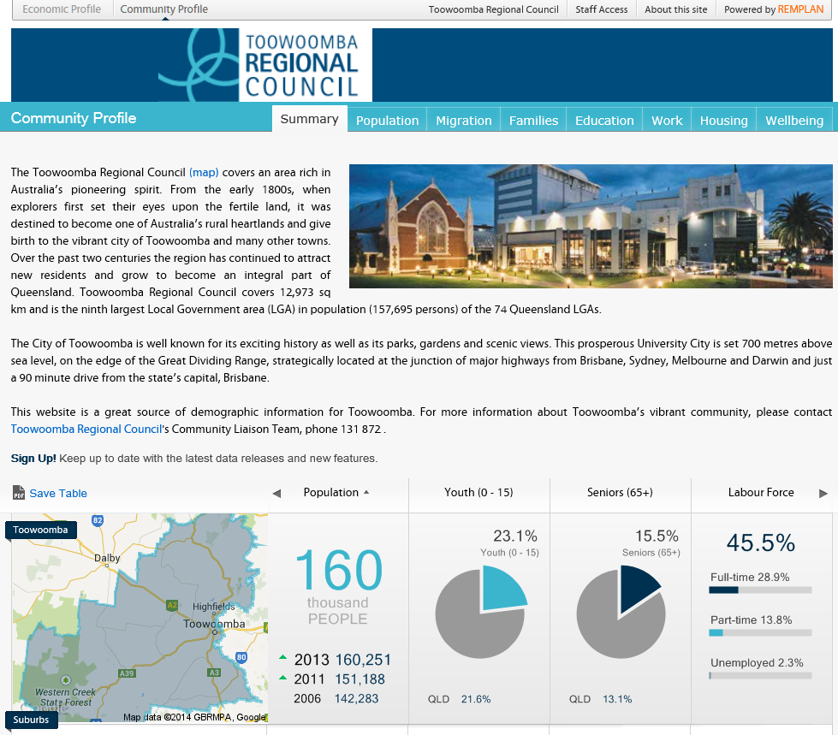
Task: Sort by the Population column header
Action: (330, 493)
